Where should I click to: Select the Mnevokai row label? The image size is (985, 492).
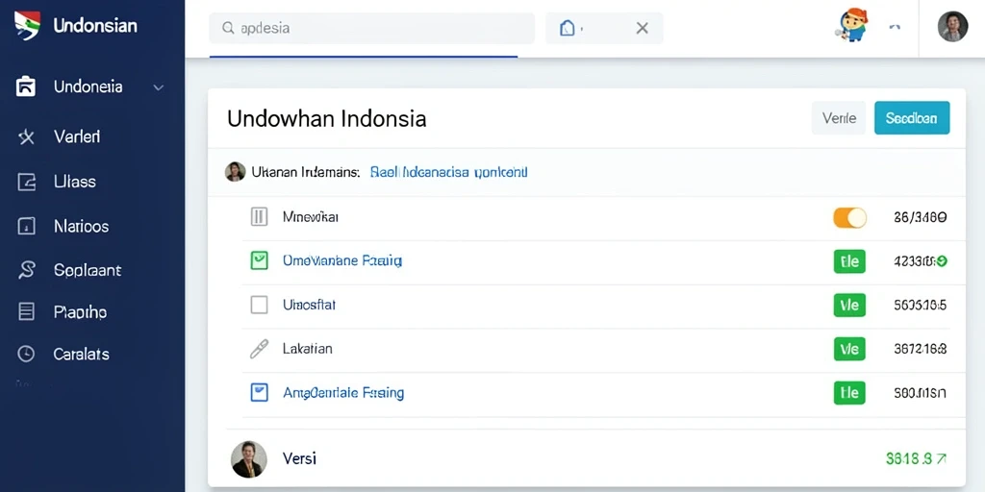pos(311,217)
